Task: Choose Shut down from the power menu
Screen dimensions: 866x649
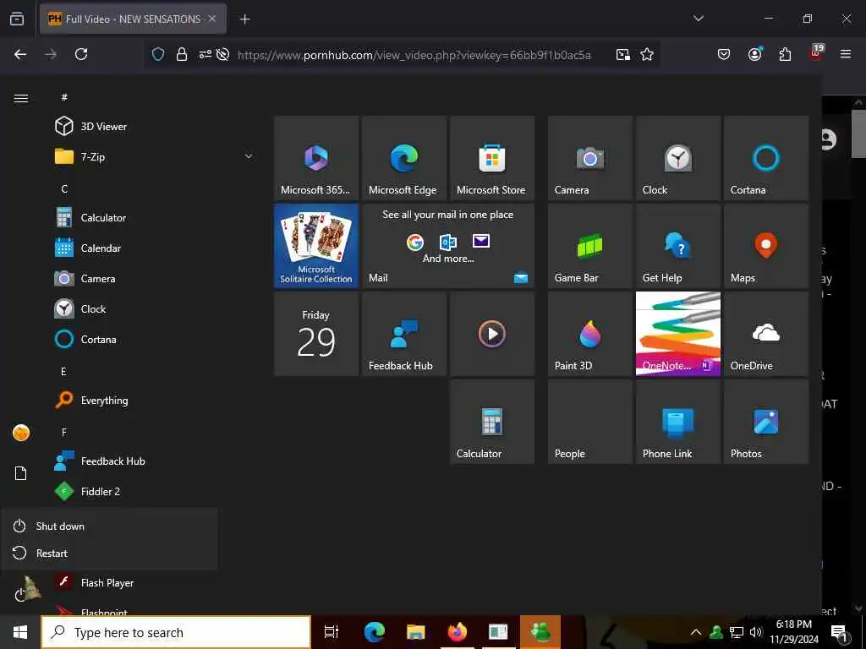Action: click(x=109, y=526)
